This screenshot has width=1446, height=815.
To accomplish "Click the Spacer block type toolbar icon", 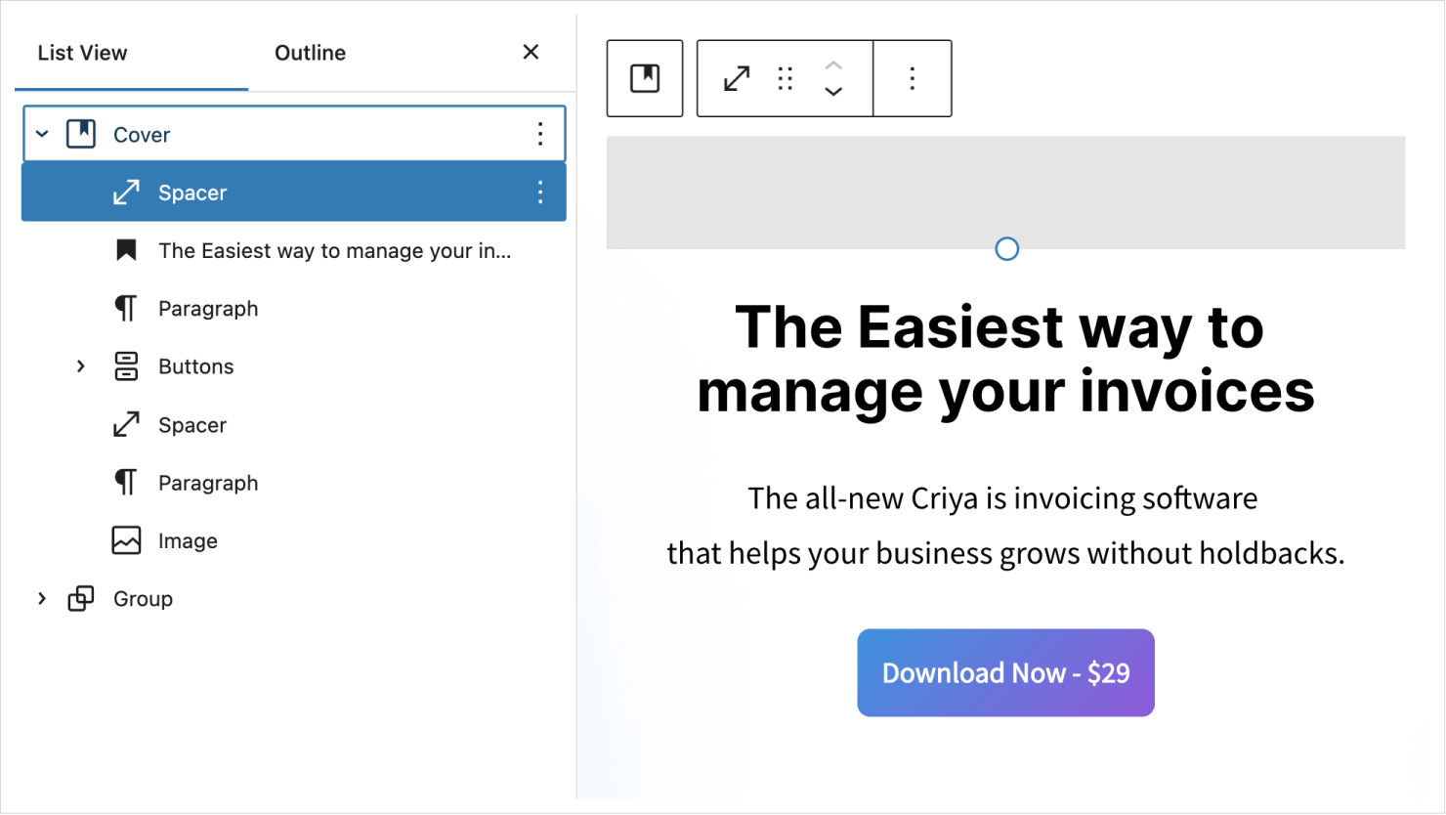I will [737, 78].
